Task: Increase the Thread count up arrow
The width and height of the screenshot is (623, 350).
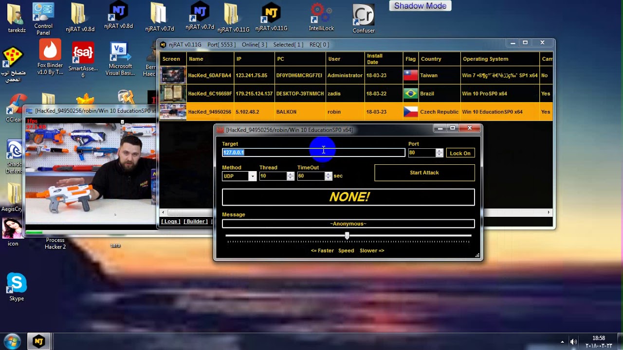Action: coord(291,174)
